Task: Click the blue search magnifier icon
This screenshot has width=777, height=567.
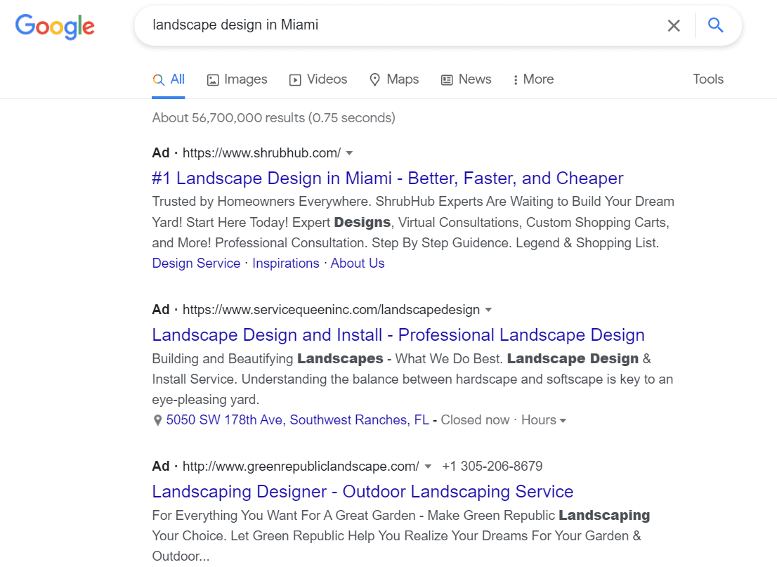Action: pyautogui.click(x=715, y=25)
